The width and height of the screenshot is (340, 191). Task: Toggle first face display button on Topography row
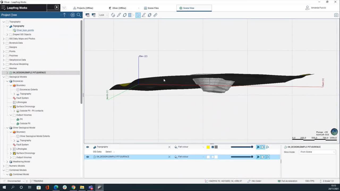click(x=258, y=147)
